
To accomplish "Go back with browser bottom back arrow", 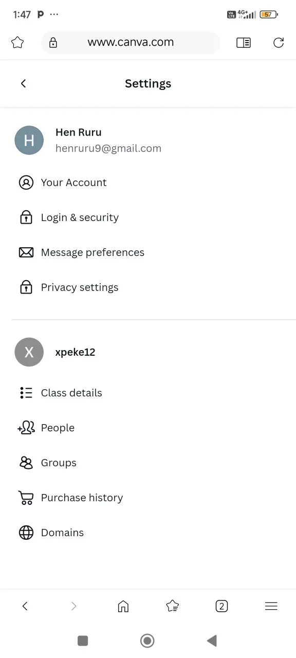I will [x=25, y=606].
